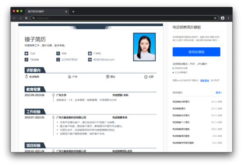This screenshot has width=243, height=166.
Task: Click the email icon beside BD@100chui.com
Action: point(90,60)
